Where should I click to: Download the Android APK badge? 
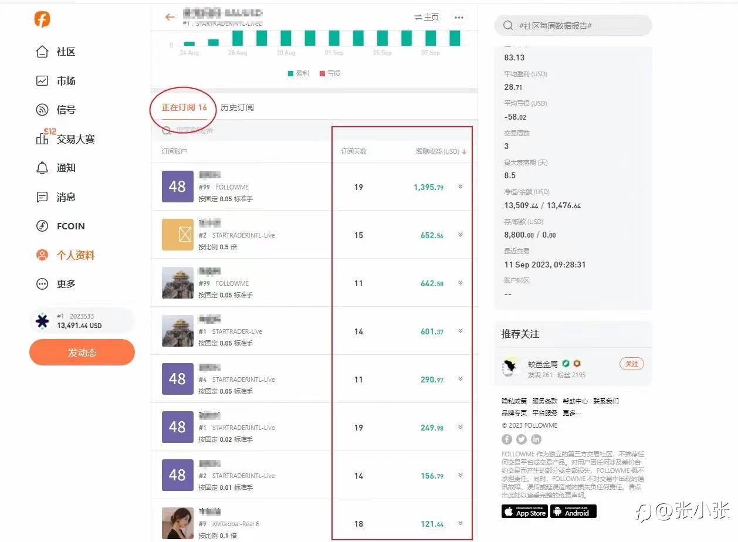573,511
